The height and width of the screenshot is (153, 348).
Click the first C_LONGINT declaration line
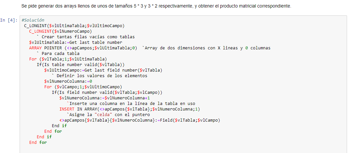75,26
